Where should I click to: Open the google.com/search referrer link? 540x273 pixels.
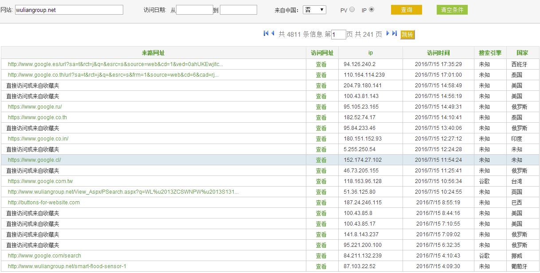44,256
